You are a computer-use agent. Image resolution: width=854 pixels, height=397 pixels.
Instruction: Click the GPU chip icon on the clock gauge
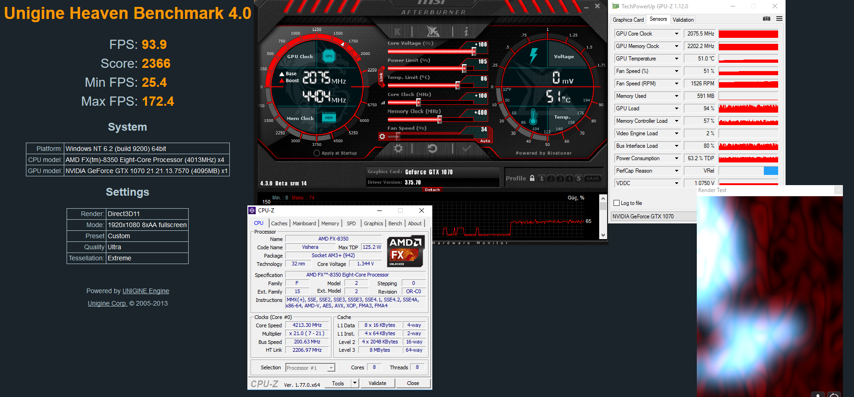click(329, 56)
